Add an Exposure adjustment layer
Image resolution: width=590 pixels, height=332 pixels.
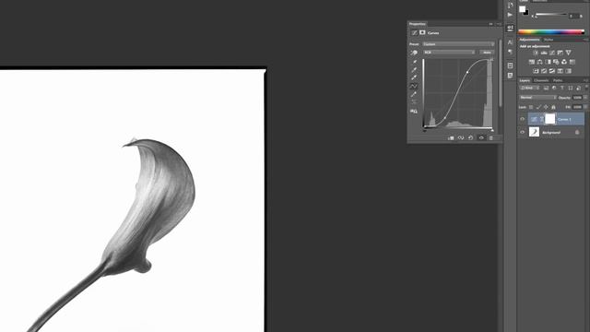[x=560, y=53]
